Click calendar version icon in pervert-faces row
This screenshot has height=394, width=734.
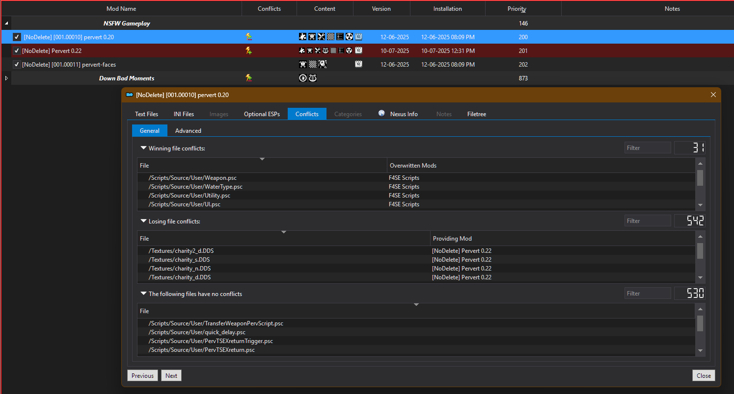[358, 64]
